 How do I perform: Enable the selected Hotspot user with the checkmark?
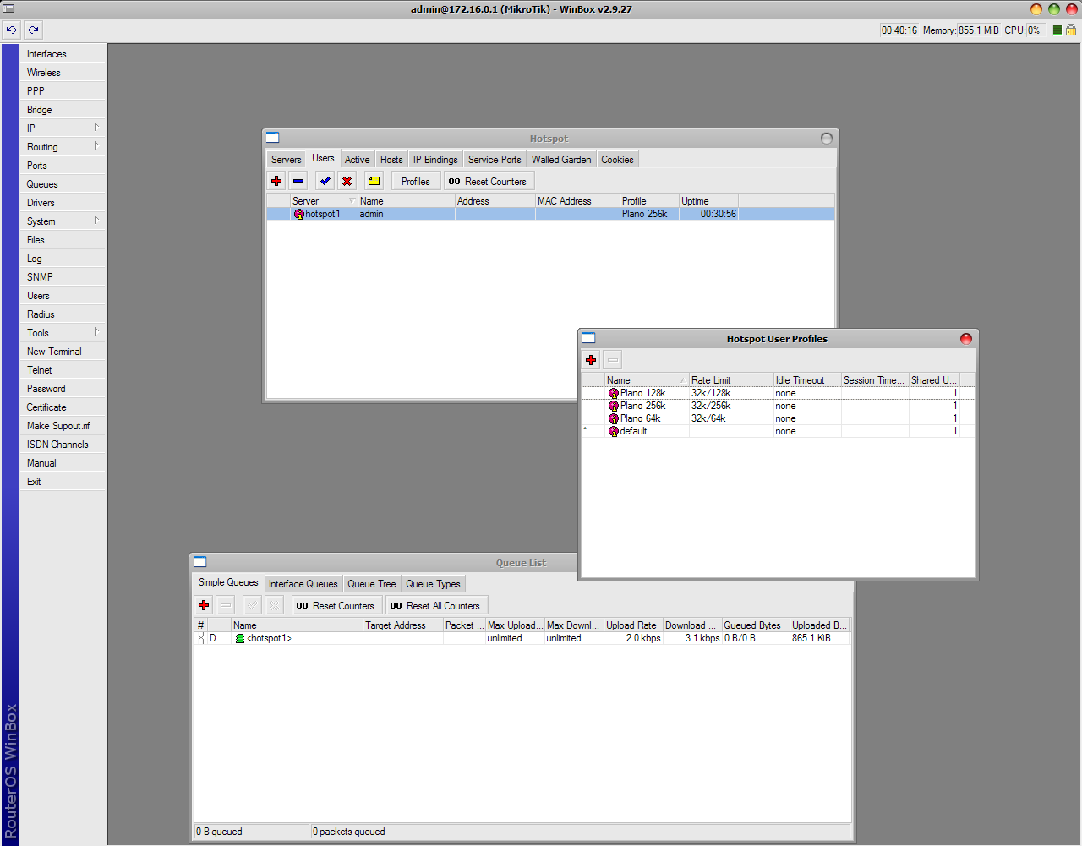325,181
